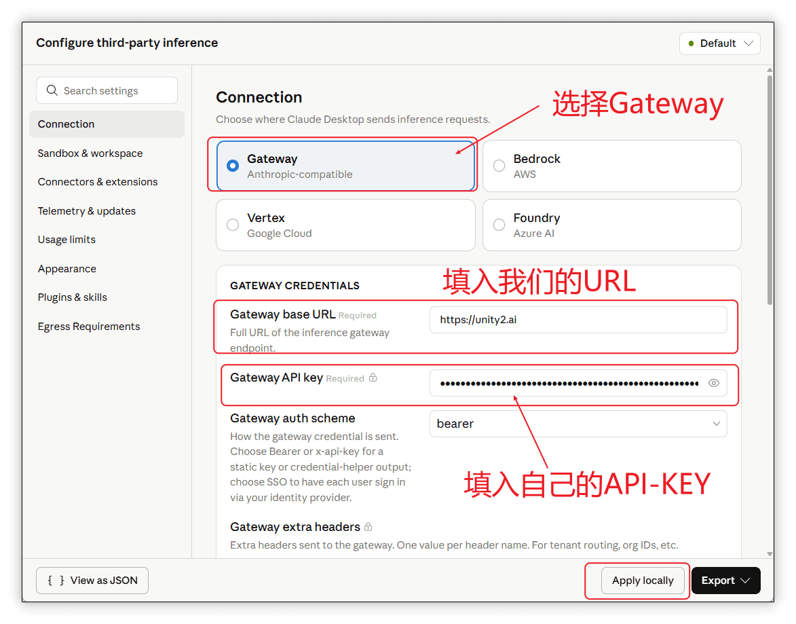The width and height of the screenshot is (796, 624).
Task: Click scrollbar up arrow
Action: pos(770,70)
